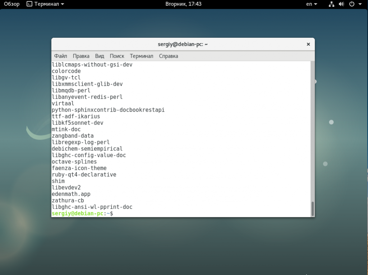
Task: Open the clock showing Вторник, 17:43
Action: (x=183, y=4)
